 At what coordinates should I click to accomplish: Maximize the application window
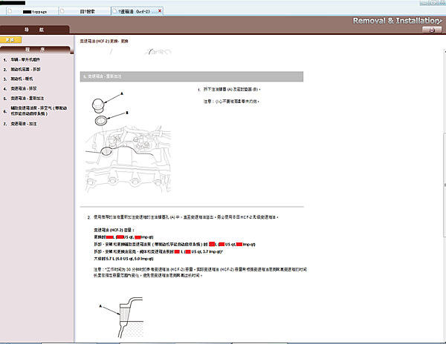tap(433, 2)
